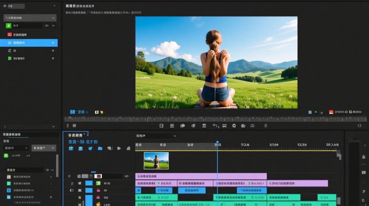
Task: Click the blue playhead marker on the timeline ruler
Action: coord(217,143)
